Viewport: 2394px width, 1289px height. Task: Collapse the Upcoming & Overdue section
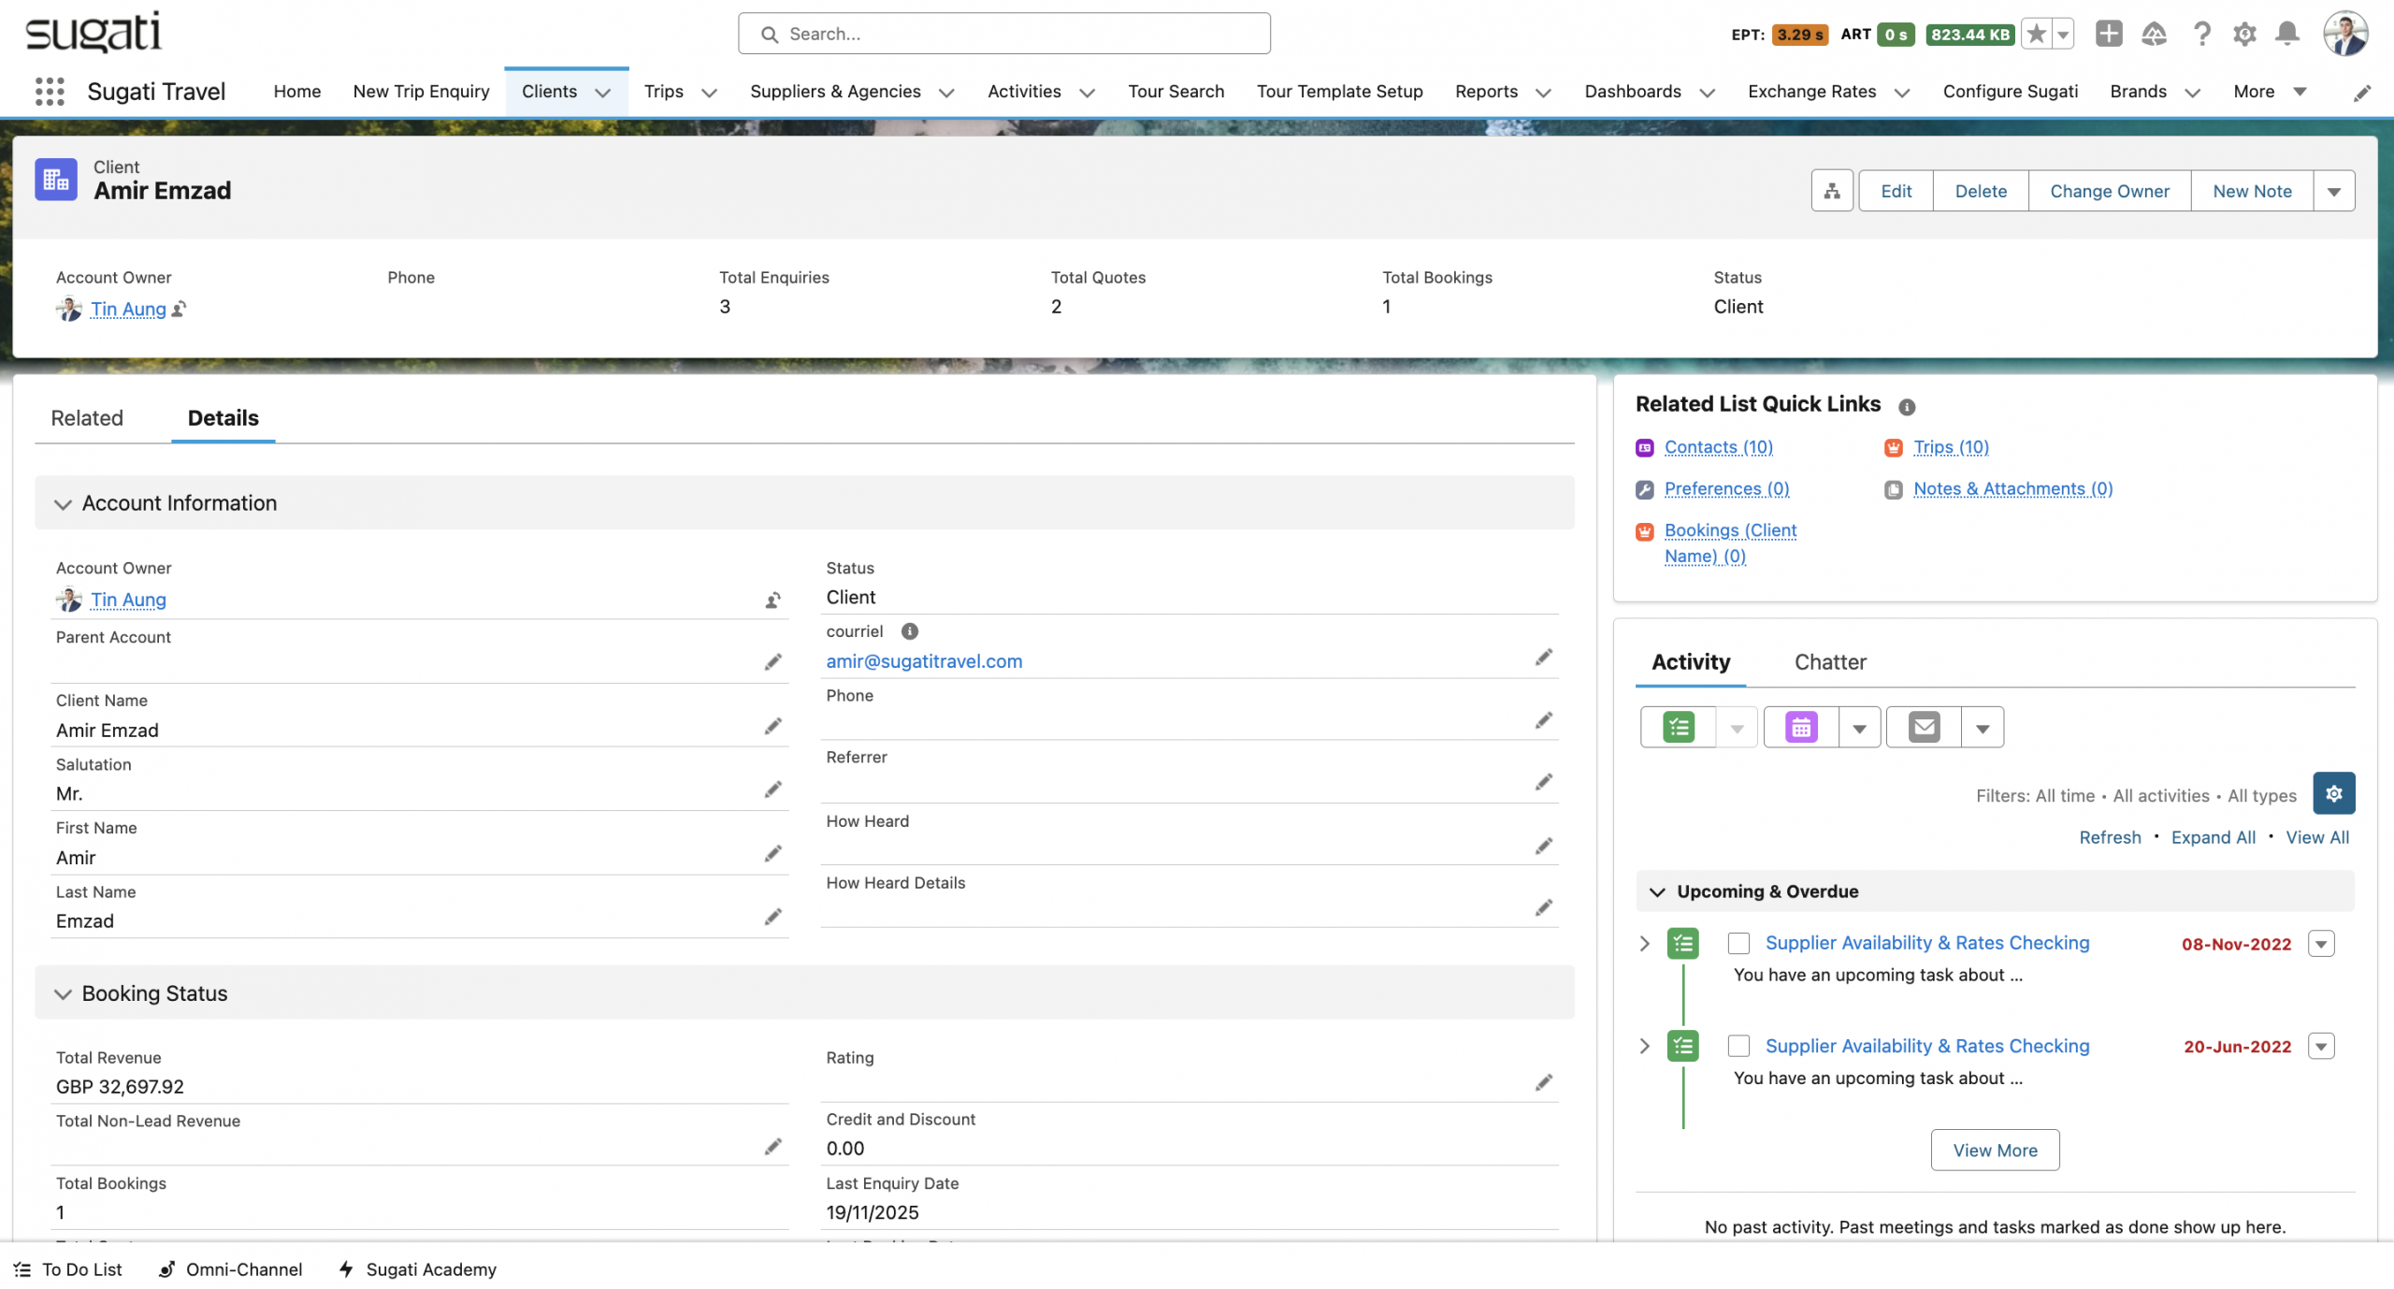pyautogui.click(x=1657, y=891)
